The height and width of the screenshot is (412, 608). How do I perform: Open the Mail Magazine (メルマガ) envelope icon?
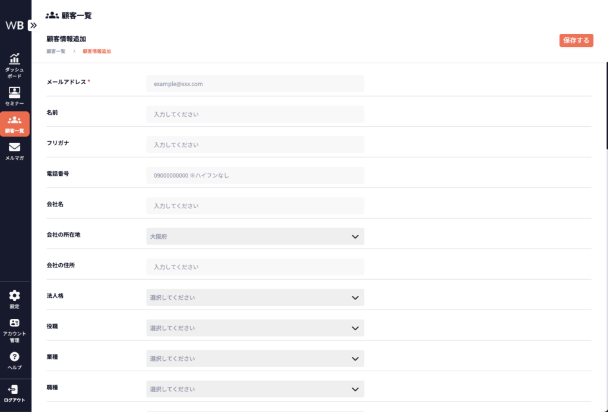[15, 147]
